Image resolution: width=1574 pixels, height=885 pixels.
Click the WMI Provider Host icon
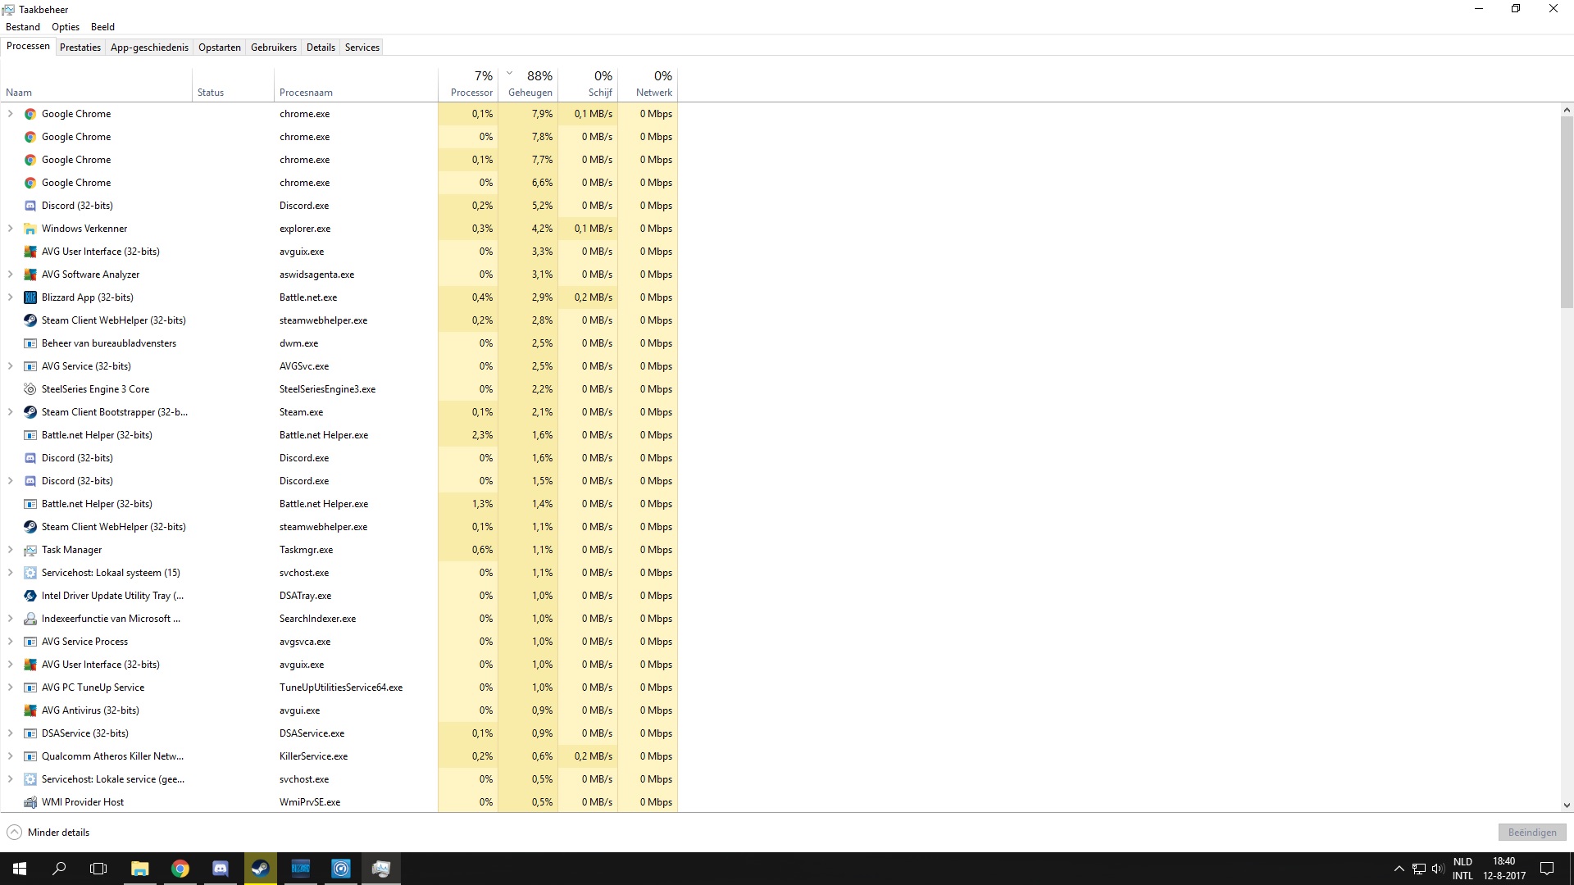[30, 802]
